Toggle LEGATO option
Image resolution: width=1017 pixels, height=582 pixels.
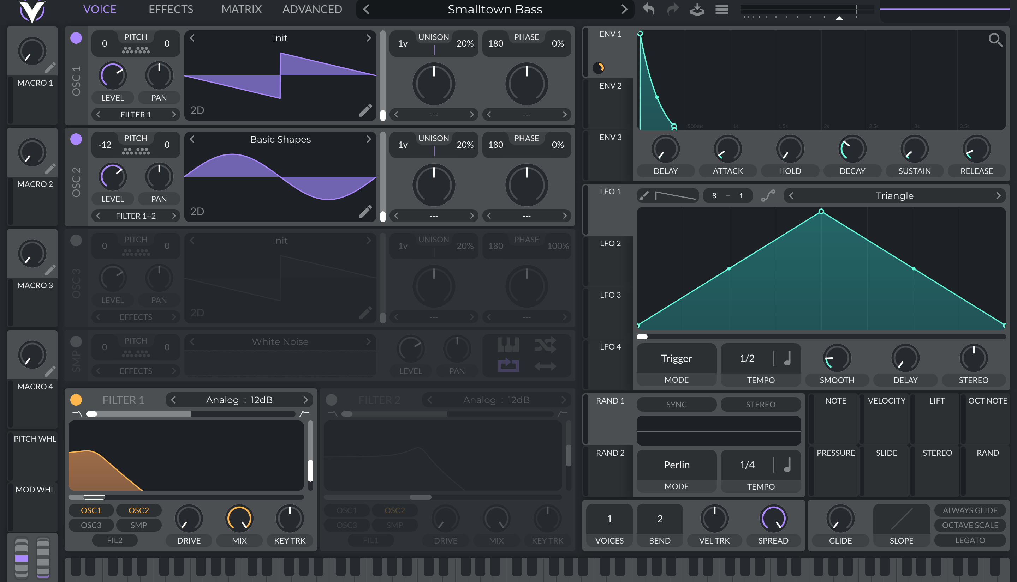(x=970, y=540)
